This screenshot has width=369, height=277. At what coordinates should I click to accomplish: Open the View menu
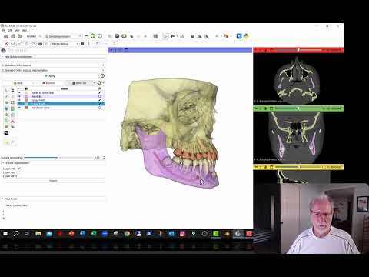[17, 30]
